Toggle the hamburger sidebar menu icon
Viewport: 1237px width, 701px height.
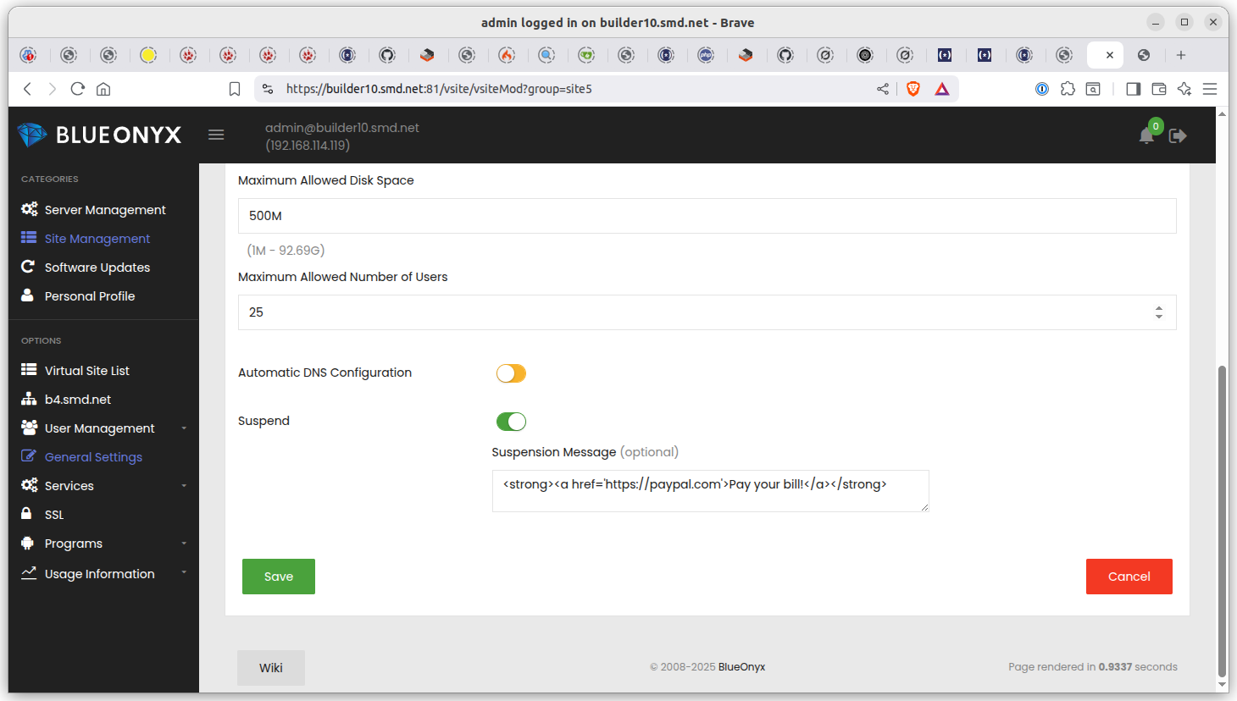coord(216,135)
